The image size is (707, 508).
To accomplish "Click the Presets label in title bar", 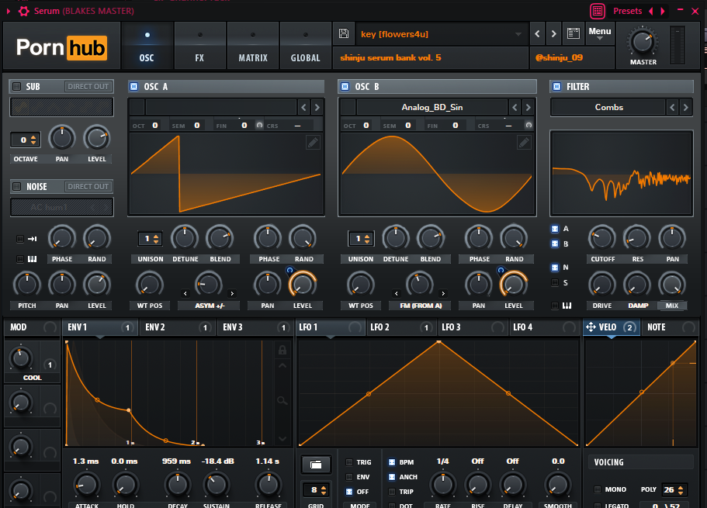I will (x=627, y=11).
